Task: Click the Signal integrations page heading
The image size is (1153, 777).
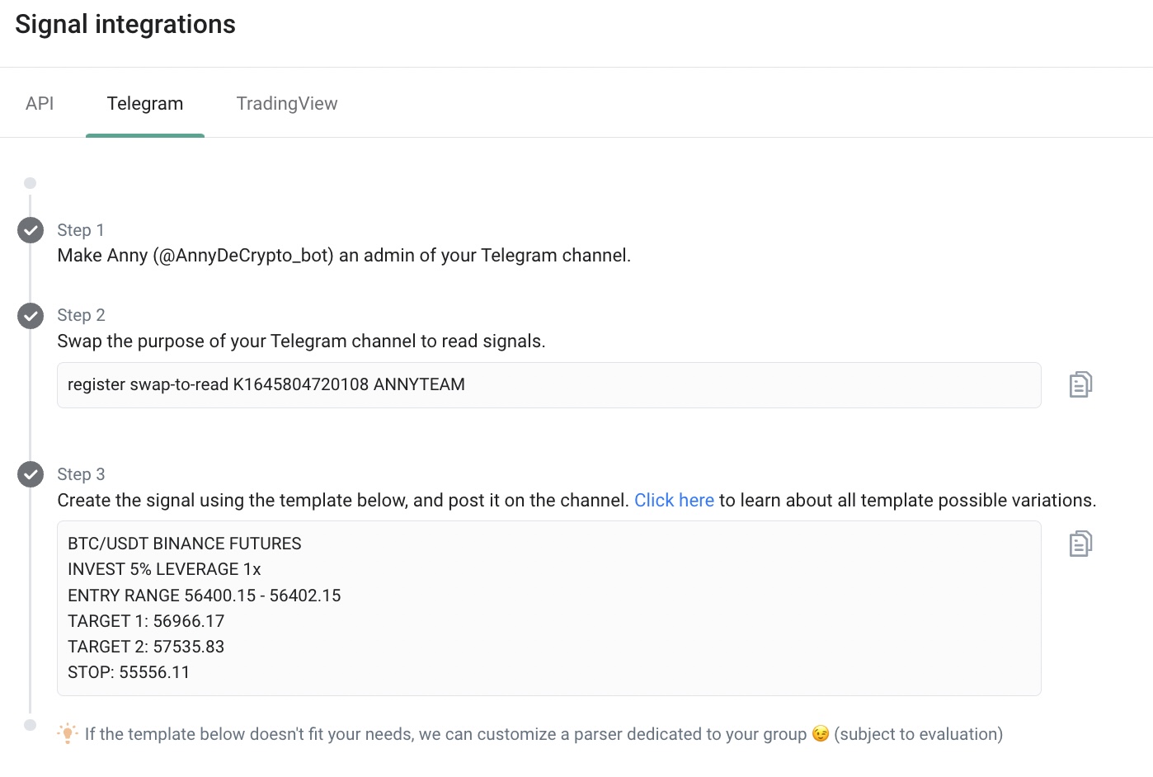Action: tap(125, 25)
